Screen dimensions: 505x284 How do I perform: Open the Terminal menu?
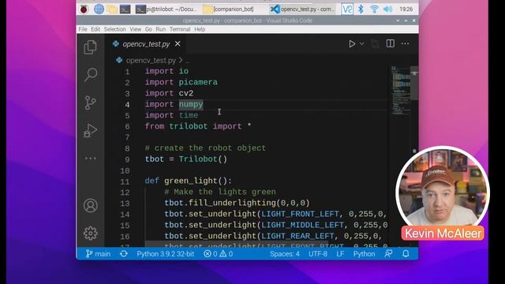click(180, 29)
